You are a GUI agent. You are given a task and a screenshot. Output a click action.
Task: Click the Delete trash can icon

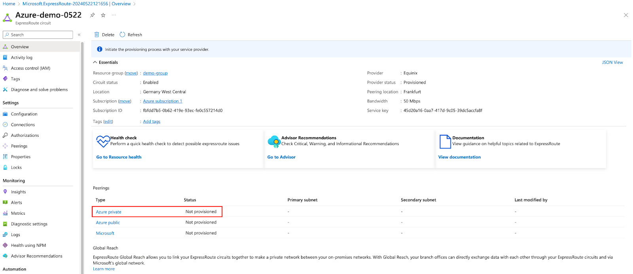coord(97,35)
